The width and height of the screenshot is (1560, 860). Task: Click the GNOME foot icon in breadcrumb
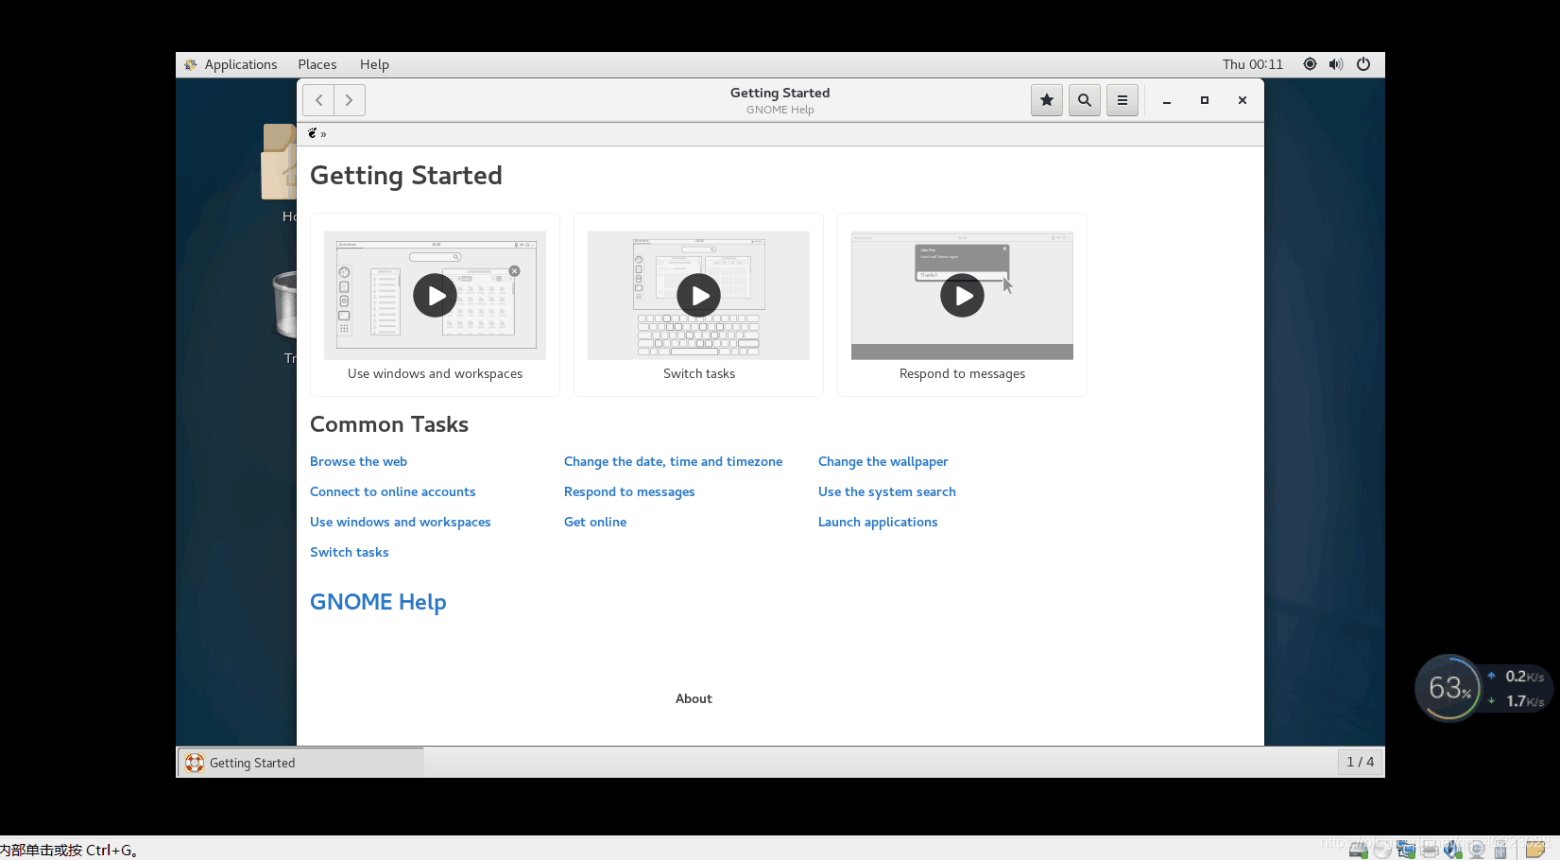[312, 133]
